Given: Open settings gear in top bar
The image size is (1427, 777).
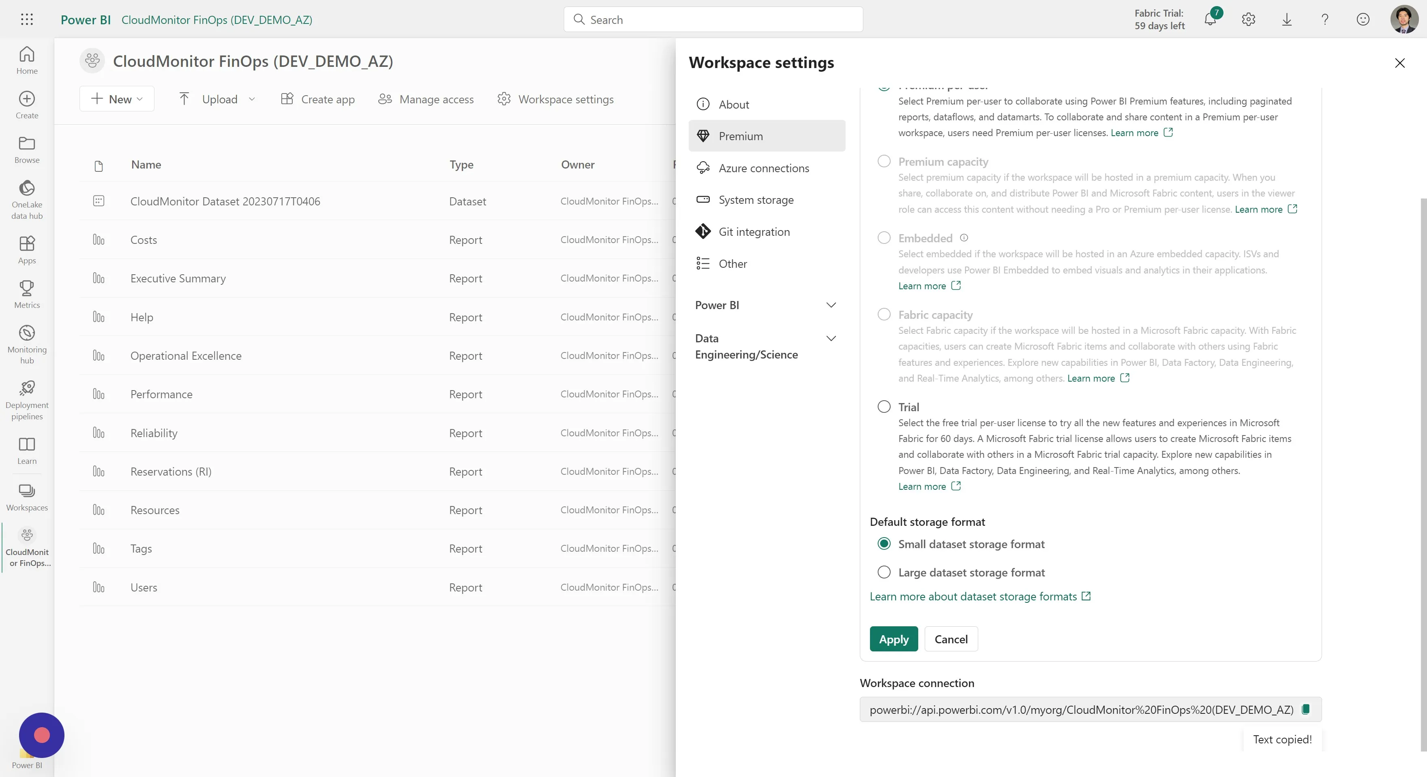Looking at the screenshot, I should (x=1248, y=19).
